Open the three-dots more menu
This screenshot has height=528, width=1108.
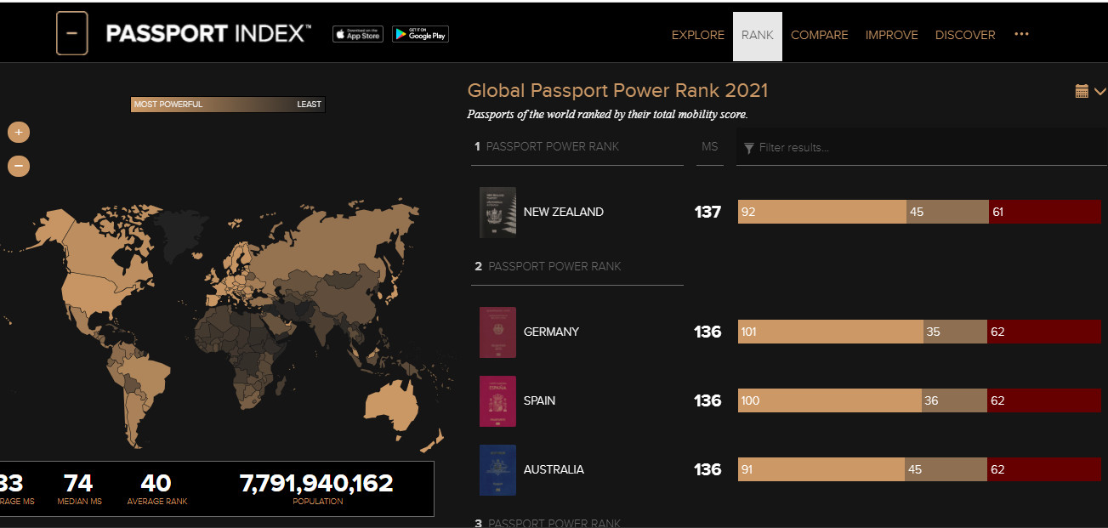1022,34
